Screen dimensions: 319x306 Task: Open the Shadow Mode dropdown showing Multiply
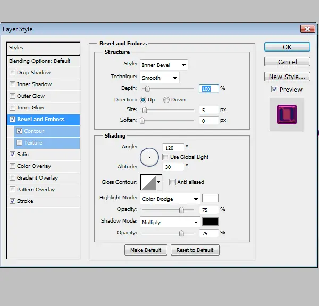point(170,222)
